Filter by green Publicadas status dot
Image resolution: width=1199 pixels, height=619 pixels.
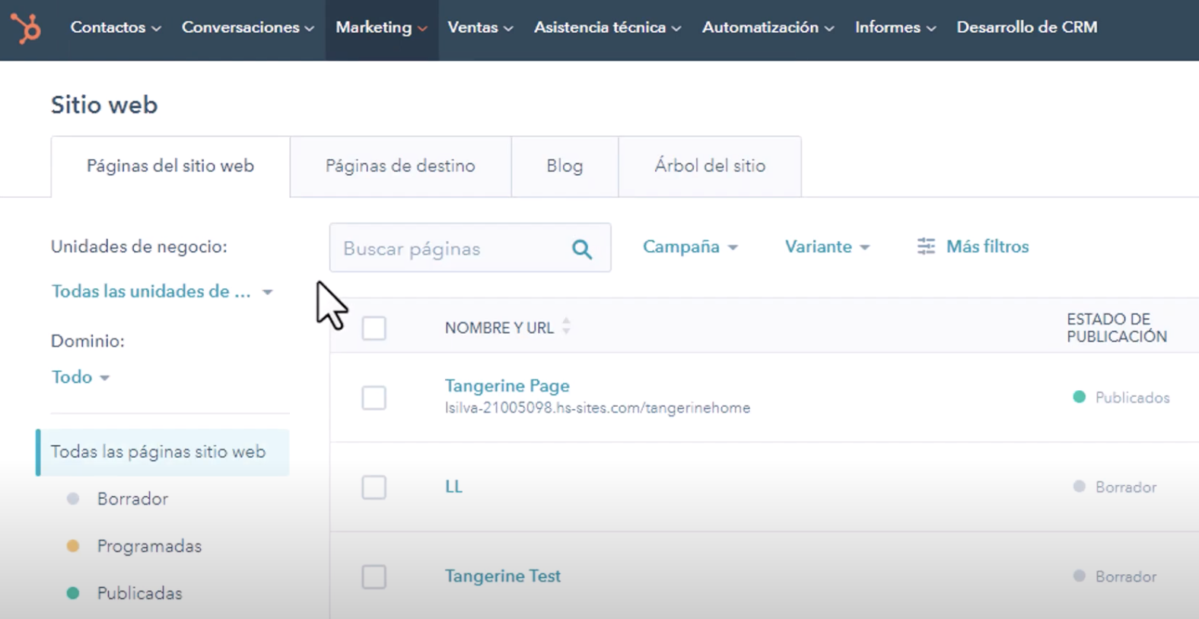[x=73, y=593]
